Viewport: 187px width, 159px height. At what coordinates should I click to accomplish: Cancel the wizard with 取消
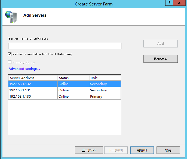[x=168, y=150]
